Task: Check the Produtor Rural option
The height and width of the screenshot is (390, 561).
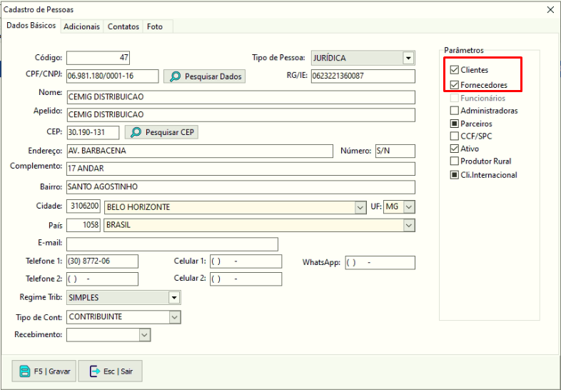Action: coord(455,161)
